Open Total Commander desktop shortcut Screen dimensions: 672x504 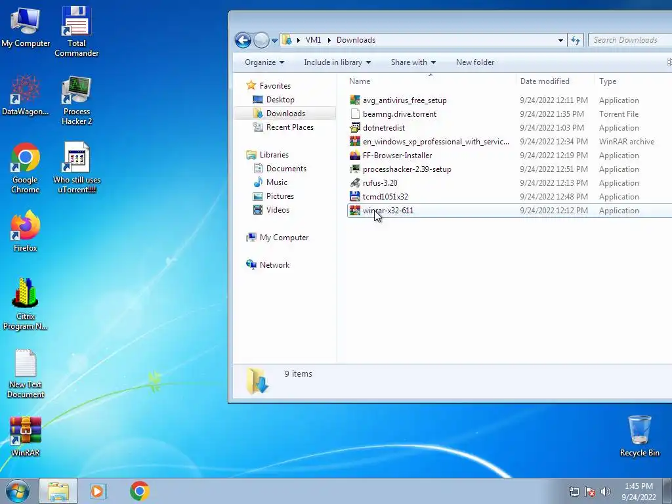76,31
